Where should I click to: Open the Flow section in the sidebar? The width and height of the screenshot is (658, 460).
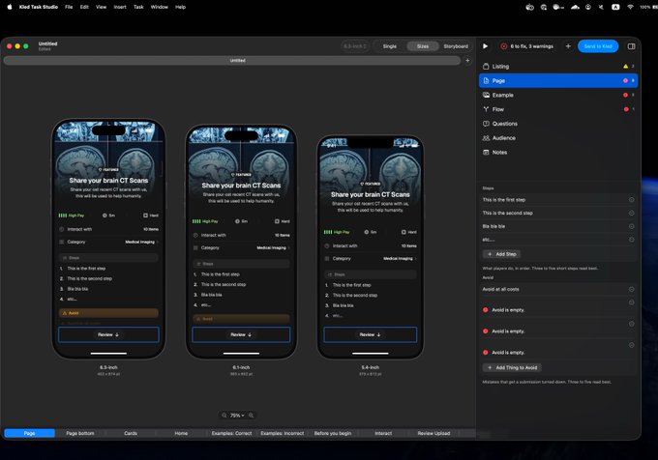tap(558, 109)
